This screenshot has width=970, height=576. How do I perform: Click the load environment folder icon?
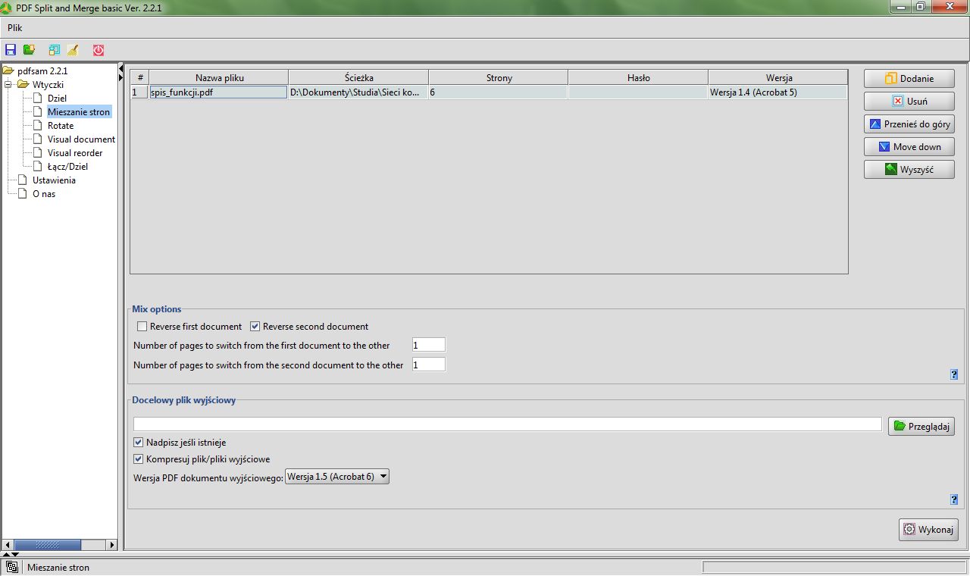pos(29,50)
